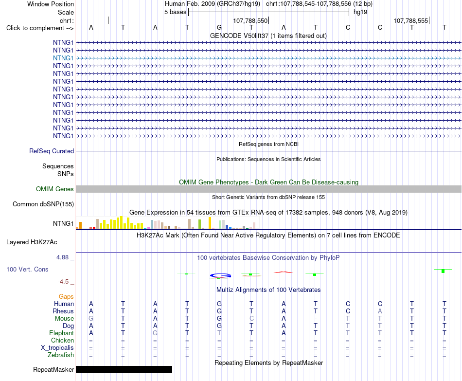Select the light-blue highlighted NTNG1 transcript label
The width and height of the screenshot is (462, 381).
[63, 58]
